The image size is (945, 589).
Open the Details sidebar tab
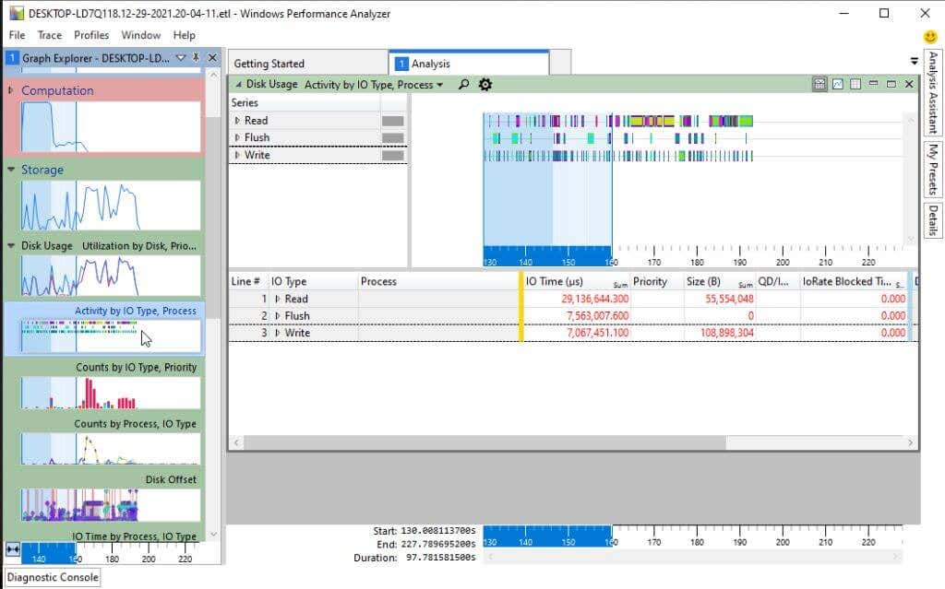(x=932, y=216)
